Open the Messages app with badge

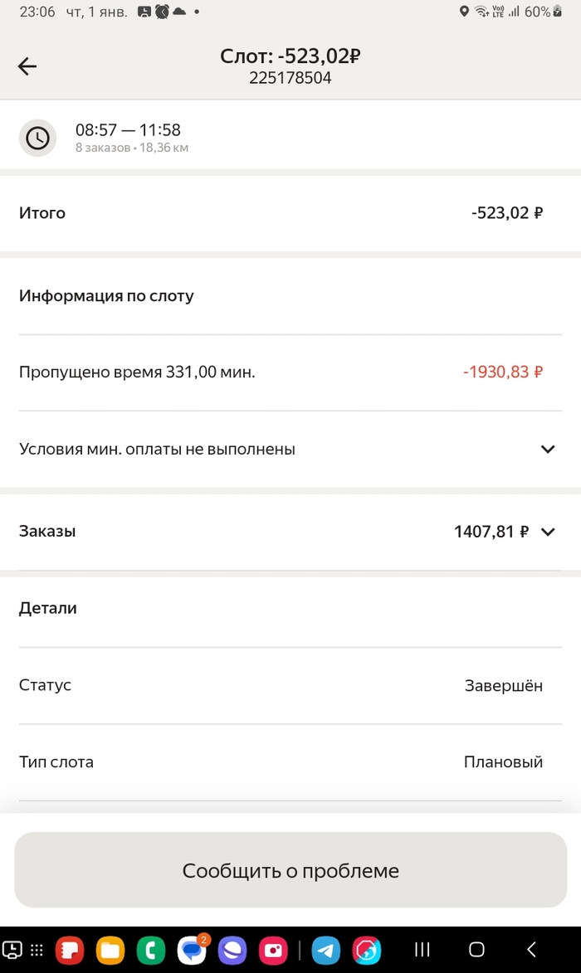coord(192,950)
